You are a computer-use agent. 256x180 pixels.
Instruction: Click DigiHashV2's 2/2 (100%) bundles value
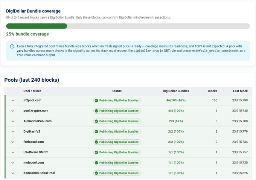[x=176, y=131]
